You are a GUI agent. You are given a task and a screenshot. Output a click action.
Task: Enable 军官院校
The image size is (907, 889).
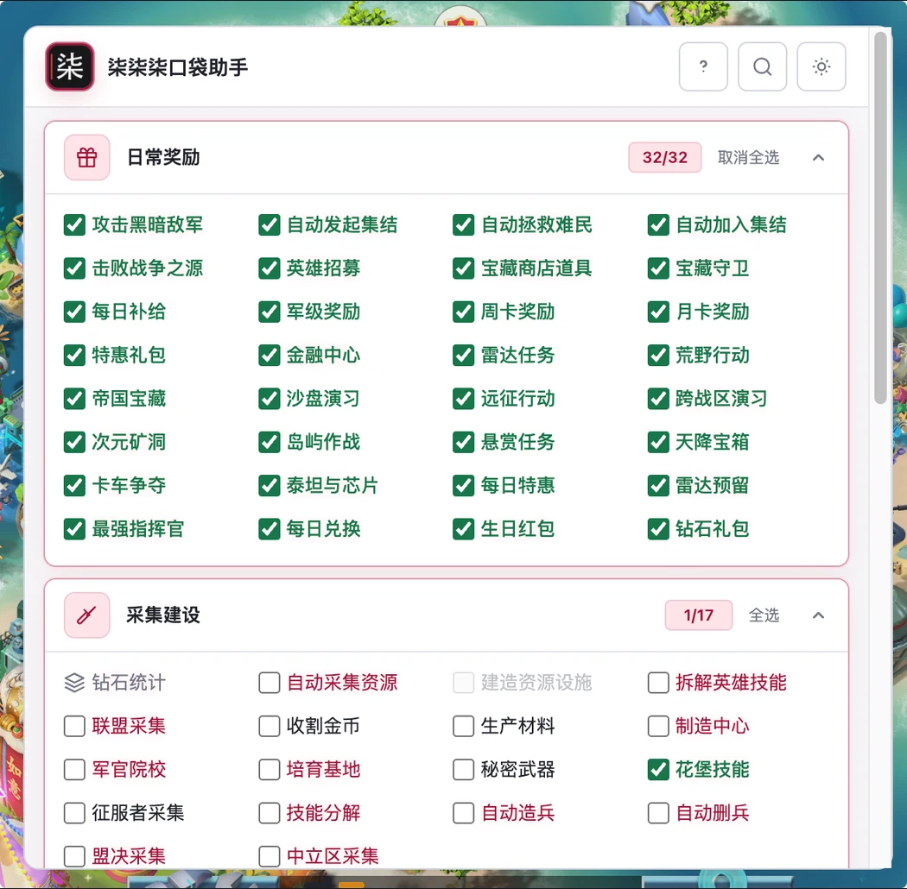[x=74, y=769]
